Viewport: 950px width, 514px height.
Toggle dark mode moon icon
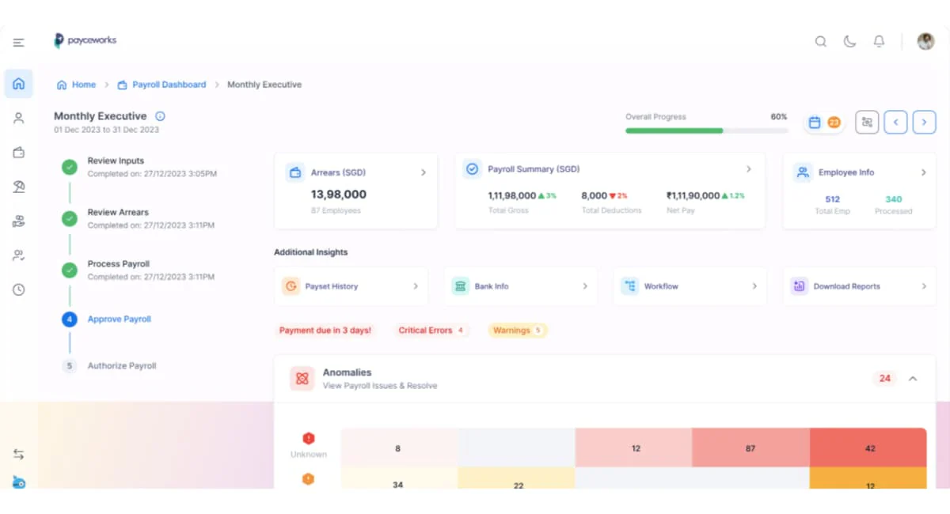tap(849, 42)
